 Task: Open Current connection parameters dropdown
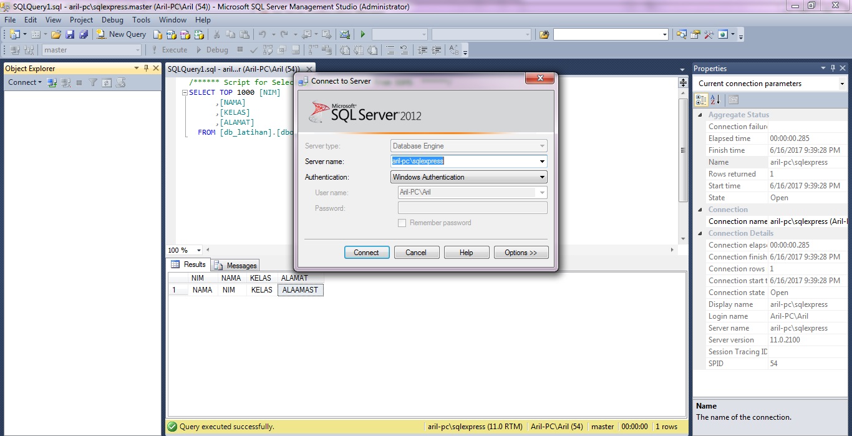(x=841, y=84)
